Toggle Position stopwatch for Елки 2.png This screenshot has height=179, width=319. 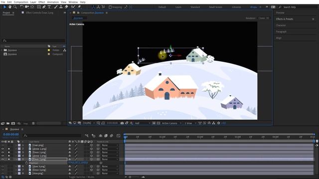26,163
